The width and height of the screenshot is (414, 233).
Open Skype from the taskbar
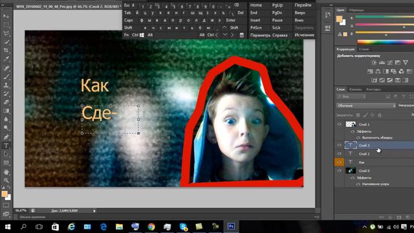point(183,227)
